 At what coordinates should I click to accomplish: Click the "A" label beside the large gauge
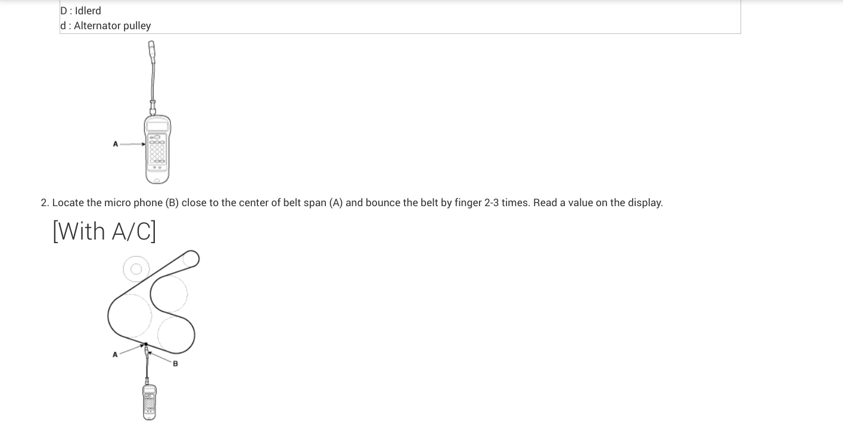116,144
